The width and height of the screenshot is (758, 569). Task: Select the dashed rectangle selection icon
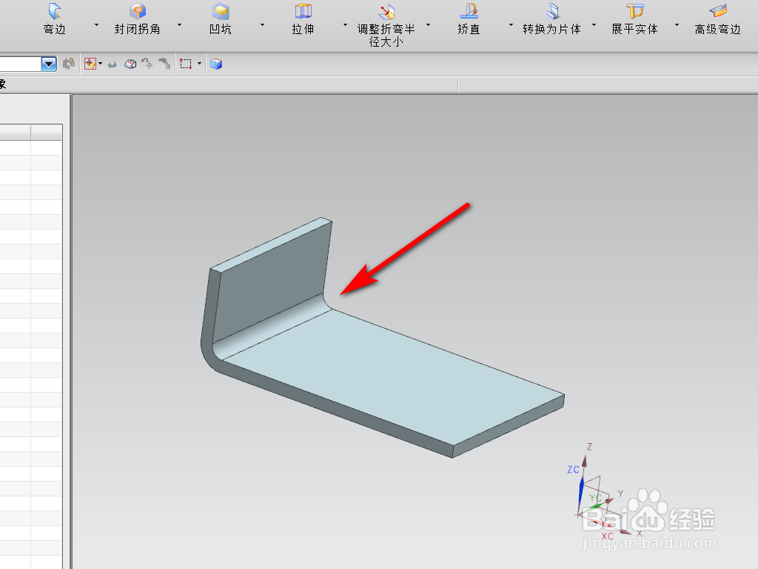186,64
